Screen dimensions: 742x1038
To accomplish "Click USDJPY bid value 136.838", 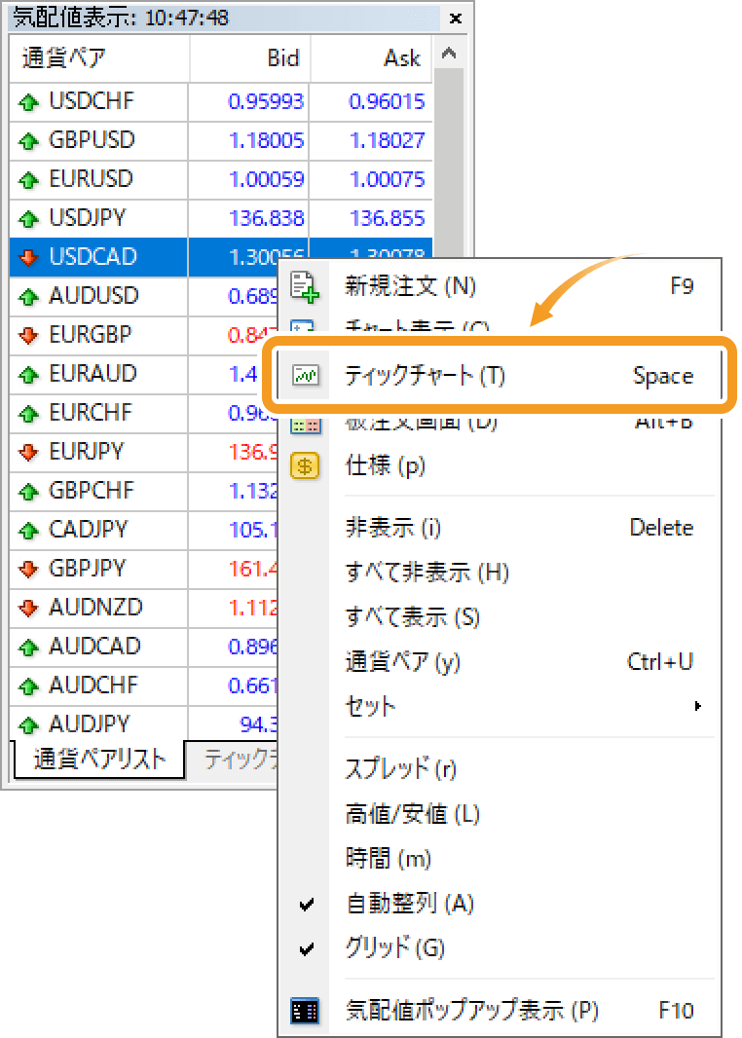I will (266, 218).
